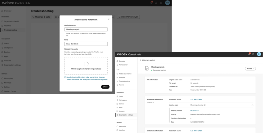Image resolution: width=263 pixels, height=133 pixels.
Task: Click the audio upload drop zone
Action: 86,66
